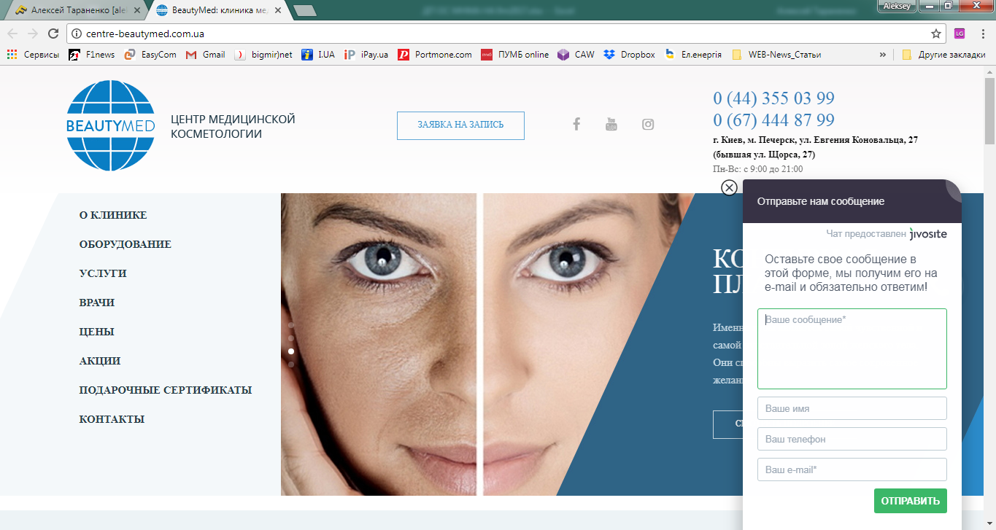The height and width of the screenshot is (530, 996).
Task: Close the Алексей Тараненко tab
Action: [x=137, y=10]
